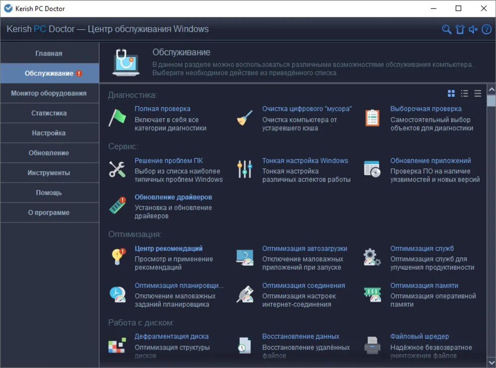Screen dimensions: 496x368
Task: Click the scrollbar up arrow
Action: 491,90
